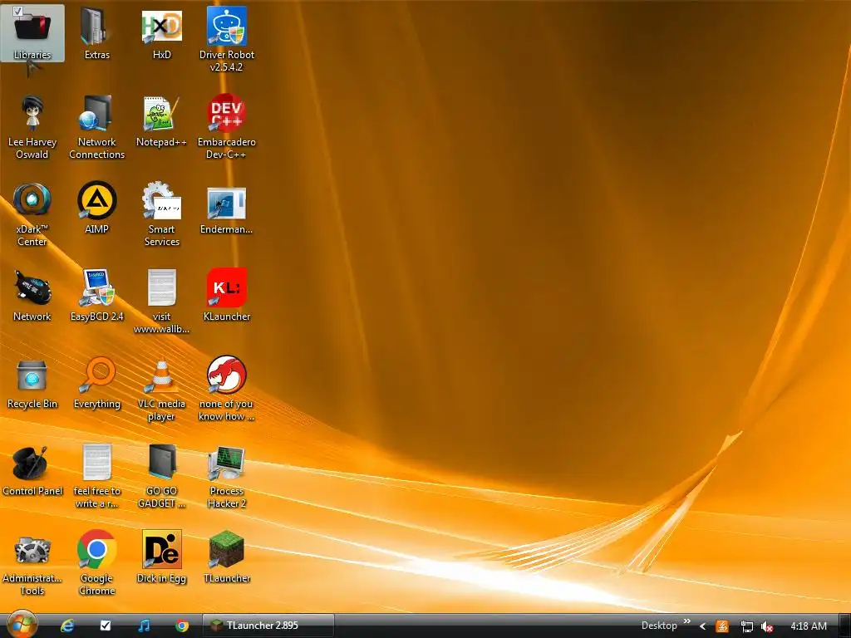Select the Libraries desktop icon
Viewport: 851px width, 638px height.
[32, 32]
